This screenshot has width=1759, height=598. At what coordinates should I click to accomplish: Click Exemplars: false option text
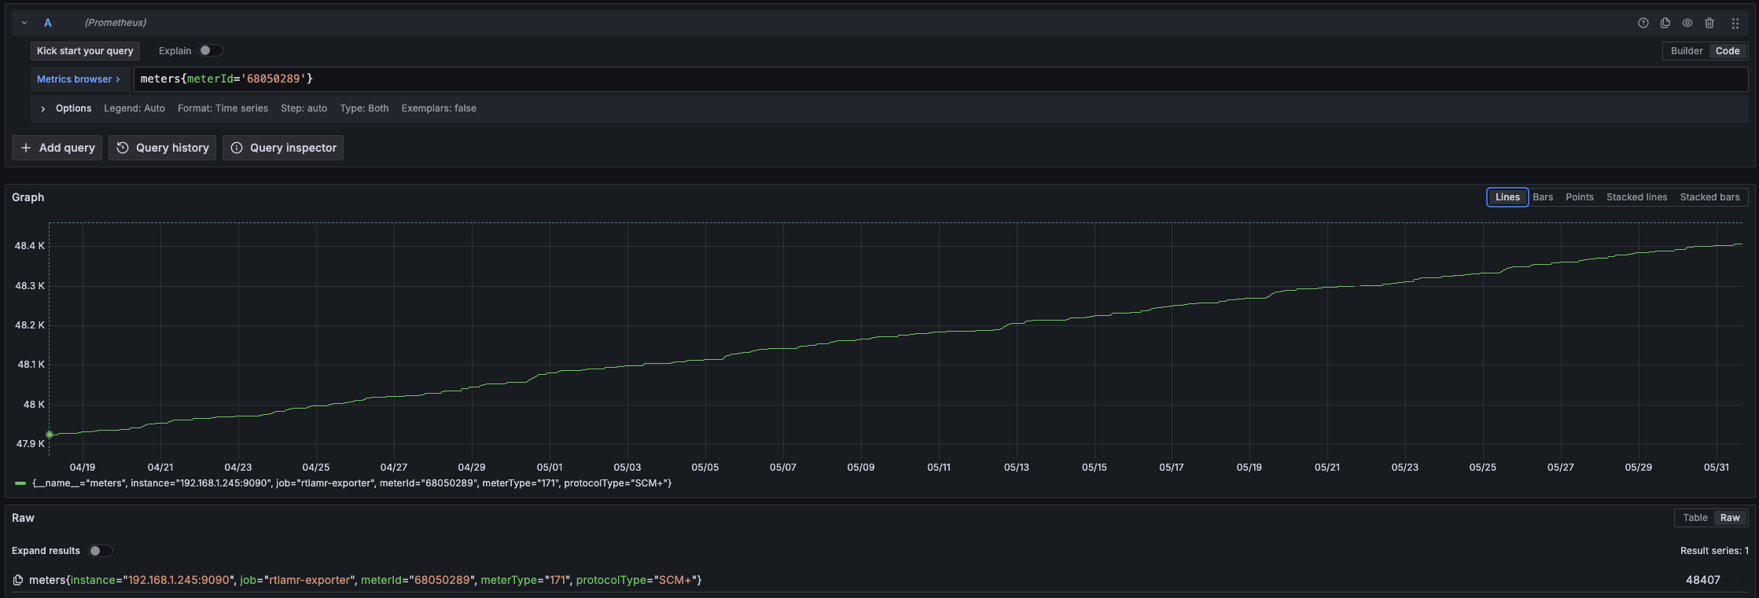(439, 108)
